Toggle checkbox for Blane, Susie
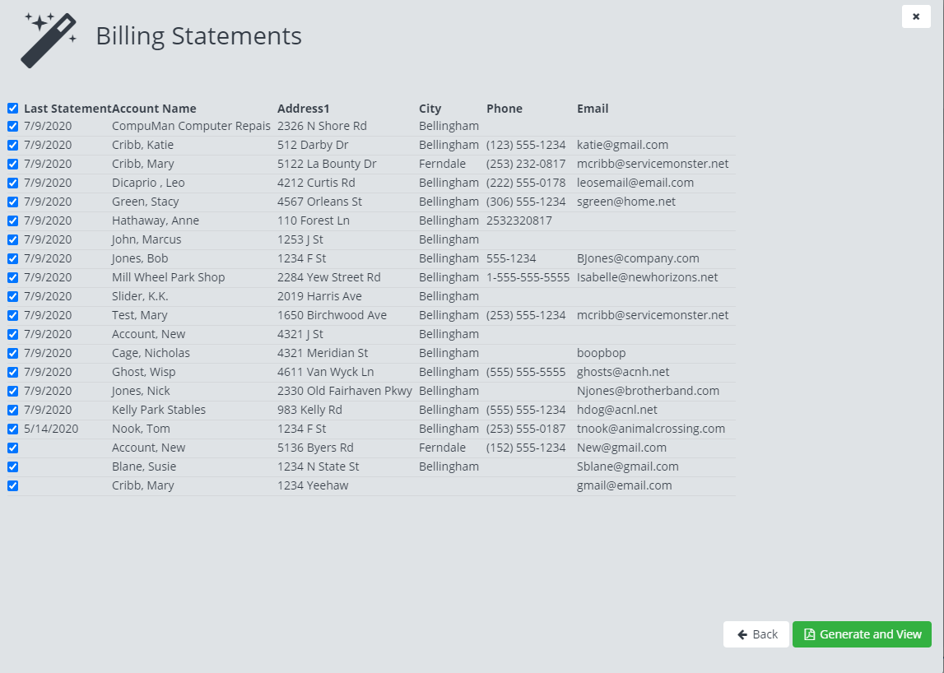This screenshot has width=944, height=673. 12,467
